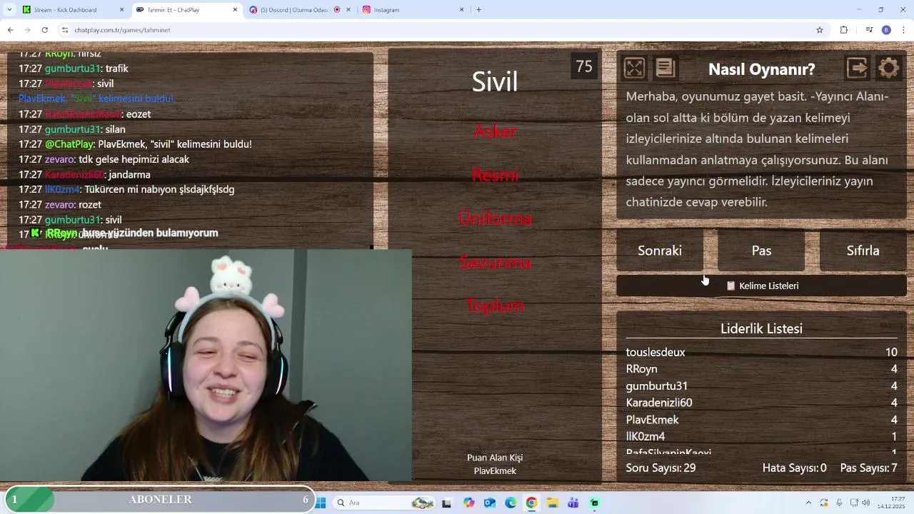Open the notes/log page icon beside fullscreen
914x514 pixels.
pyautogui.click(x=666, y=68)
